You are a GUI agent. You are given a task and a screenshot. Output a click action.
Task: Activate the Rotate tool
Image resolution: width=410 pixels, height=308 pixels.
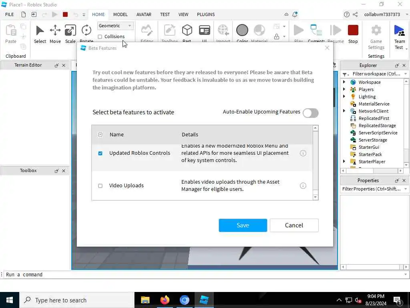click(86, 30)
